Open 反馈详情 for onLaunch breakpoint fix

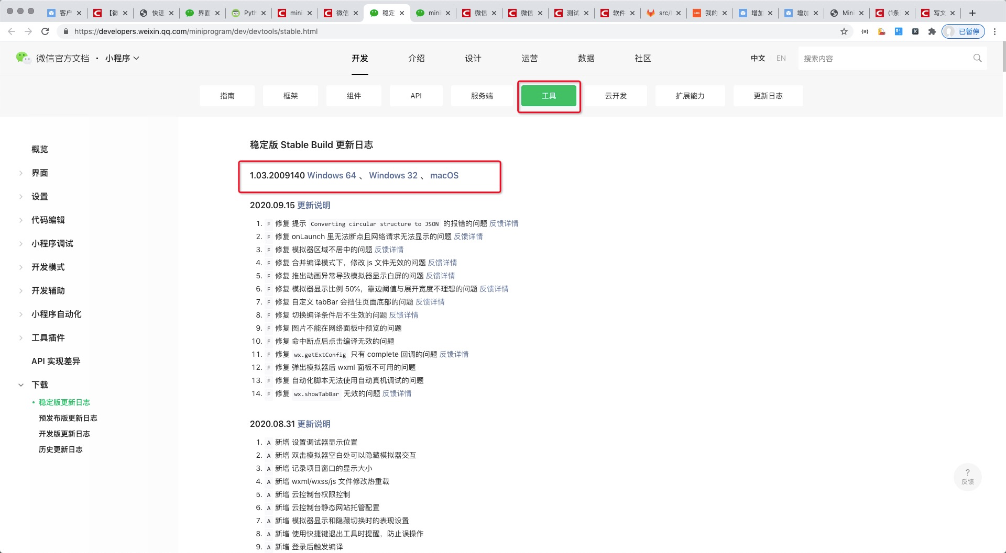coord(468,236)
